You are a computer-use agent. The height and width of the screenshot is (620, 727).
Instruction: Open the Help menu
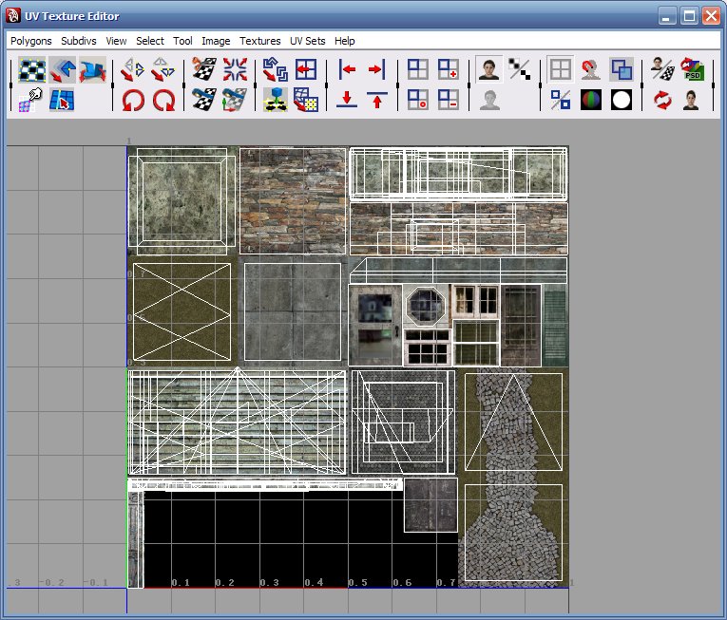click(345, 41)
